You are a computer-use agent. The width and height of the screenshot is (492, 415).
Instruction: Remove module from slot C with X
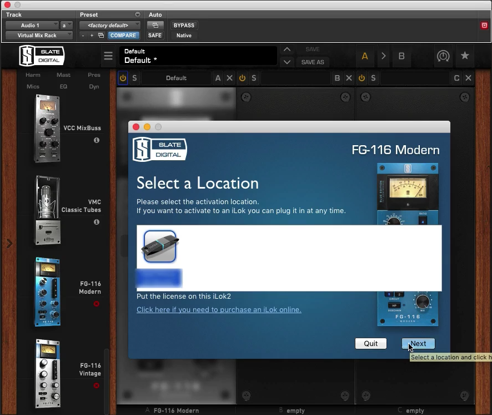[468, 78]
